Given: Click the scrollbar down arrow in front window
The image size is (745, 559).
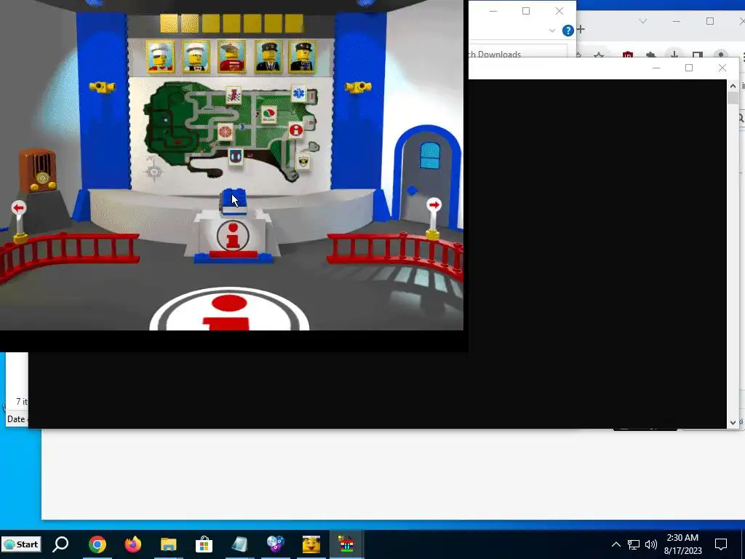Looking at the screenshot, I should (733, 422).
